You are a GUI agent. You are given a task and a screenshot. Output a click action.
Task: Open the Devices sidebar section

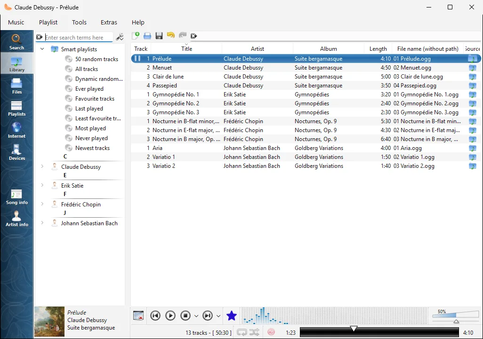(16, 152)
